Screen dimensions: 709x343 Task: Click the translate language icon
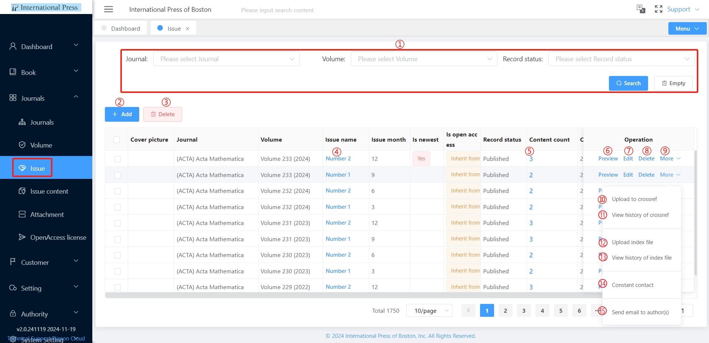point(641,9)
